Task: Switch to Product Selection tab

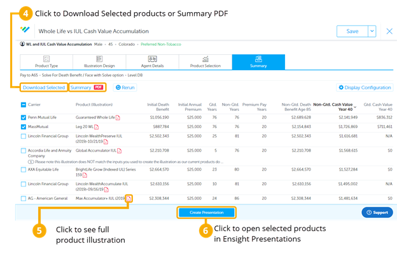Action: [x=205, y=62]
